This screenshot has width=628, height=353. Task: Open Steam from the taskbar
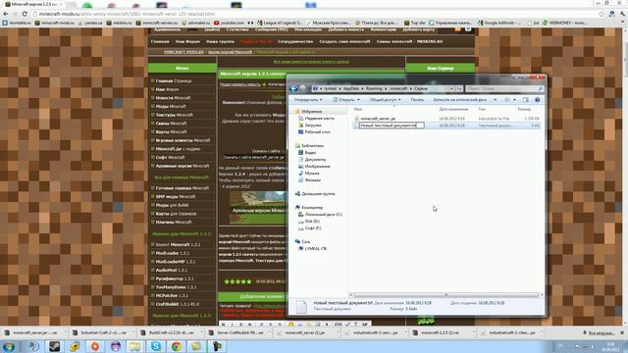[x=54, y=346]
